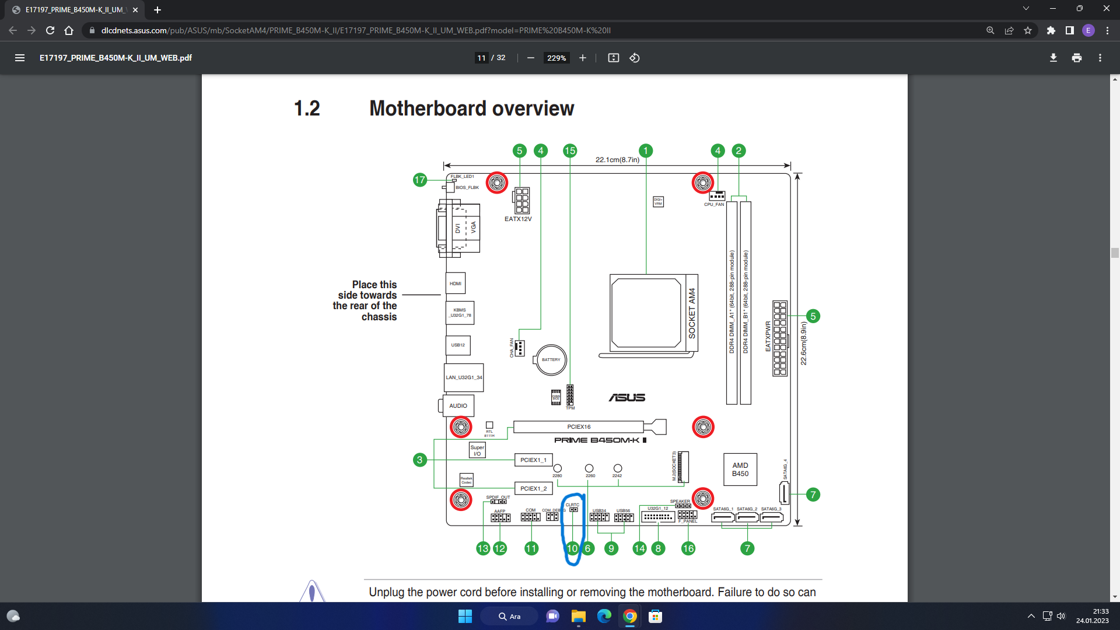Show hidden system tray icons

1031,616
